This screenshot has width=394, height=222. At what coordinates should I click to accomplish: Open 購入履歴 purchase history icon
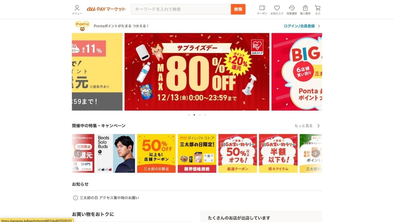[x=305, y=10]
